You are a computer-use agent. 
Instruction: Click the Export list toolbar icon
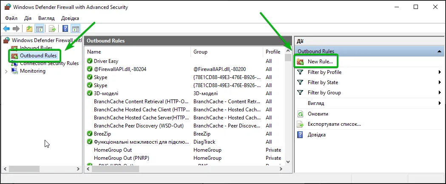(52, 28)
